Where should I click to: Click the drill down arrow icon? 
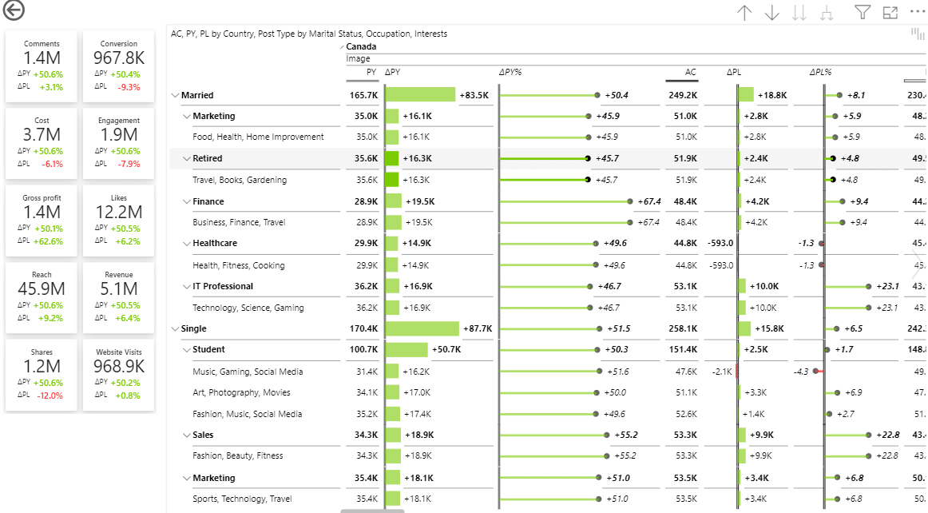tap(770, 14)
